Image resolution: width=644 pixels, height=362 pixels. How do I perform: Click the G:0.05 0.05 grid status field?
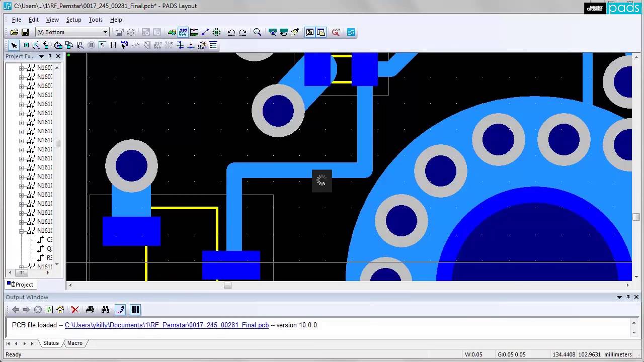[x=512, y=354]
